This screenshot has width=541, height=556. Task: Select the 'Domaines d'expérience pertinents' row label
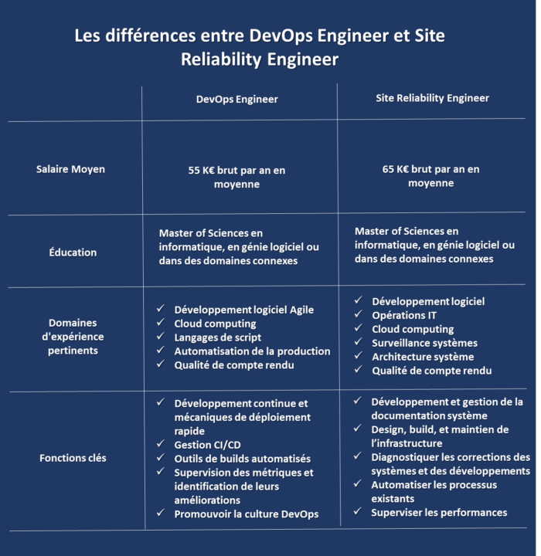pos(73,337)
